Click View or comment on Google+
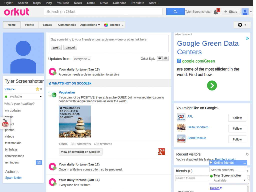This screenshot has width=256, height=192. pyautogui.click(x=81, y=152)
